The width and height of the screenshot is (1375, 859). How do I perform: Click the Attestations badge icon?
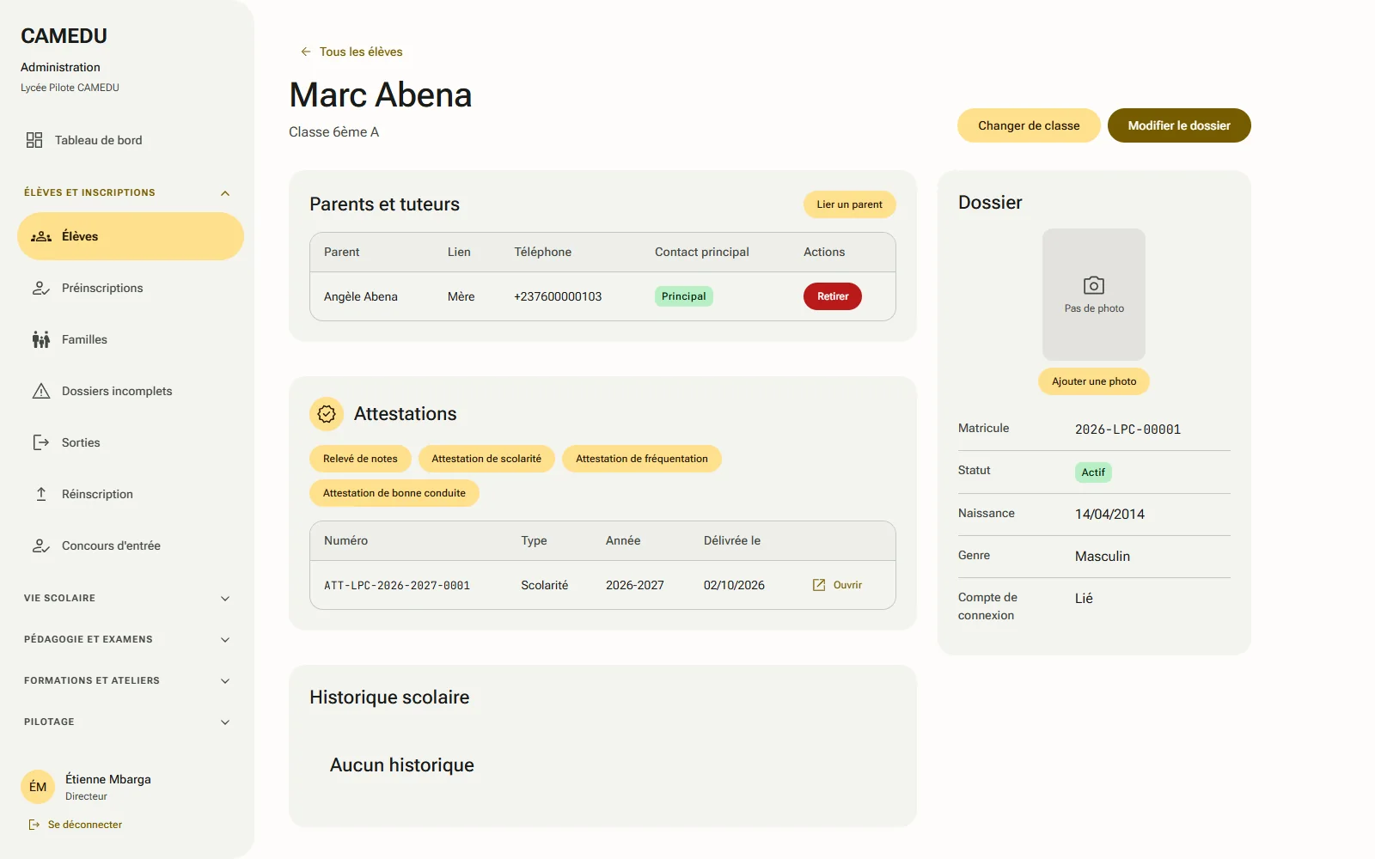coord(327,414)
